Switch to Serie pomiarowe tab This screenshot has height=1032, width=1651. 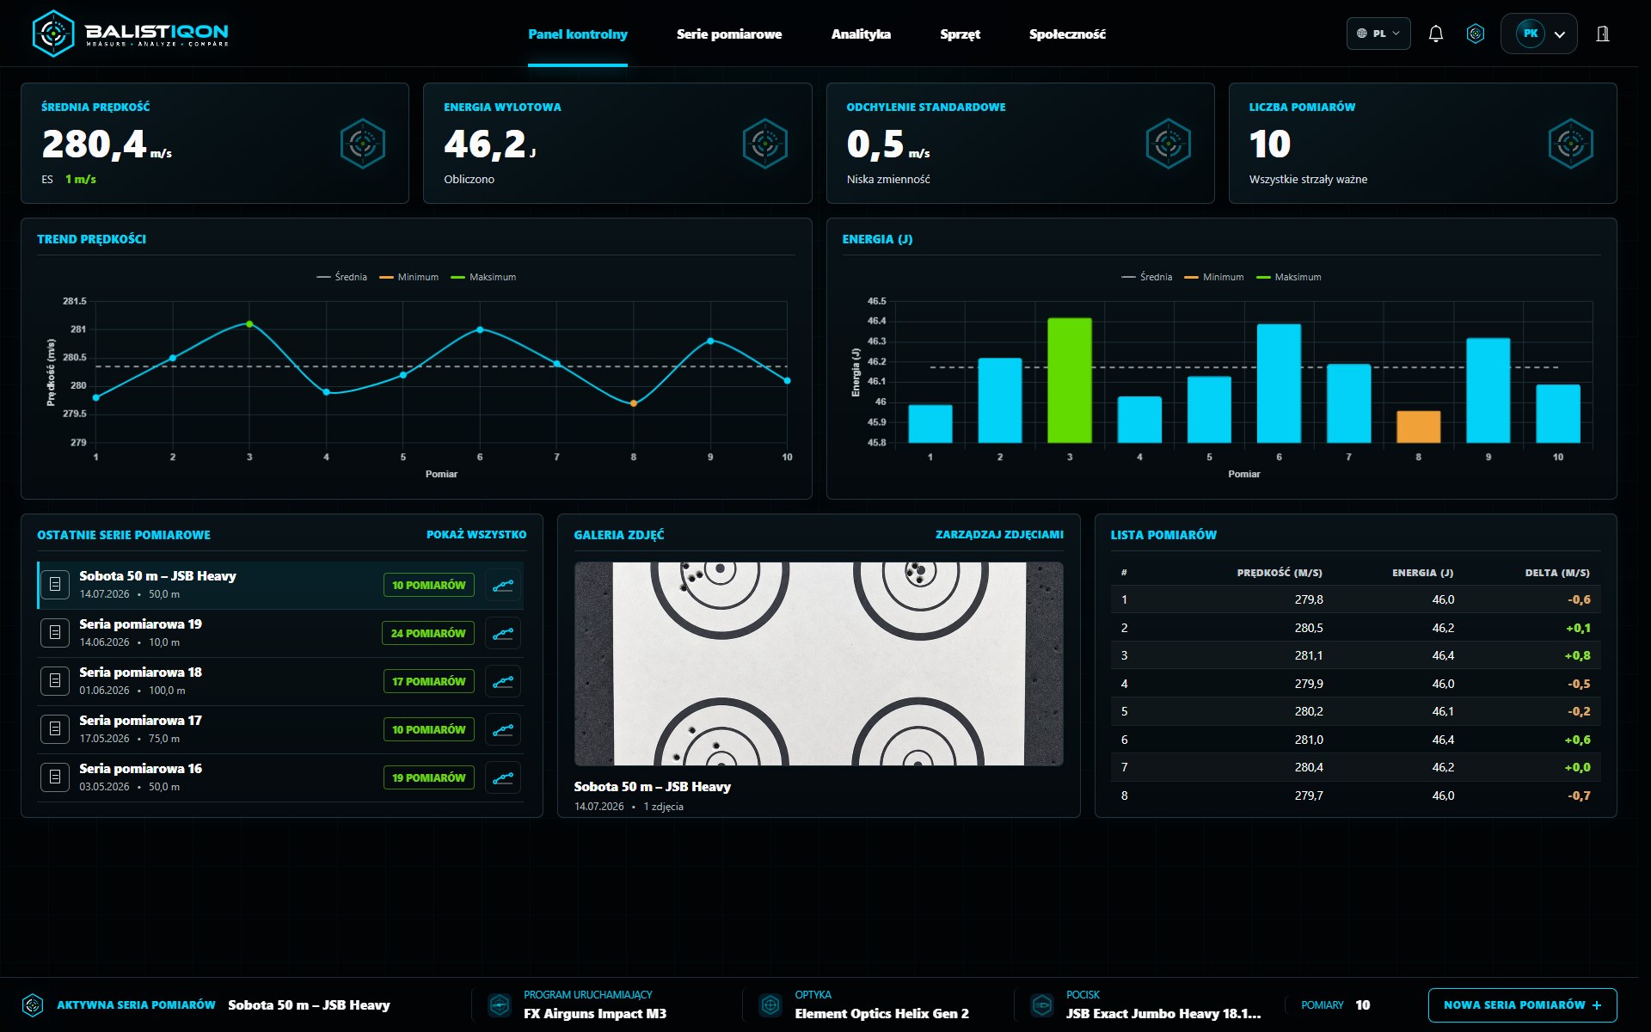tap(729, 34)
